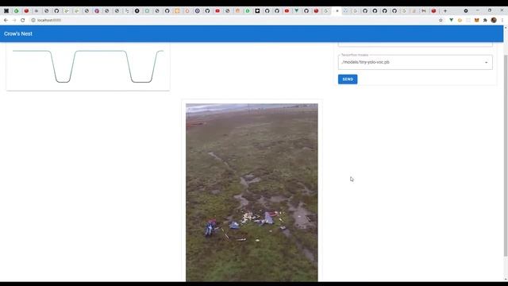Click the text field above Tensorflow models
Viewport: 508px width, 286px height.
[415, 44]
